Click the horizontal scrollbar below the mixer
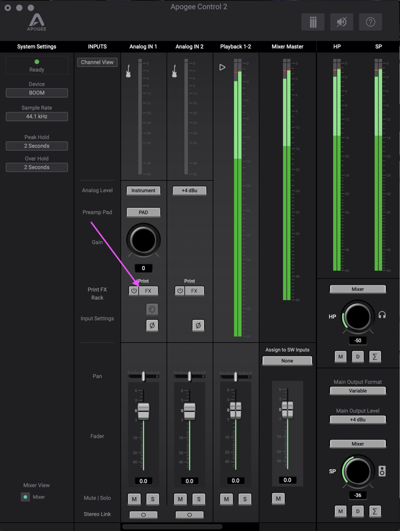The width and height of the screenshot is (400, 531). click(172, 526)
